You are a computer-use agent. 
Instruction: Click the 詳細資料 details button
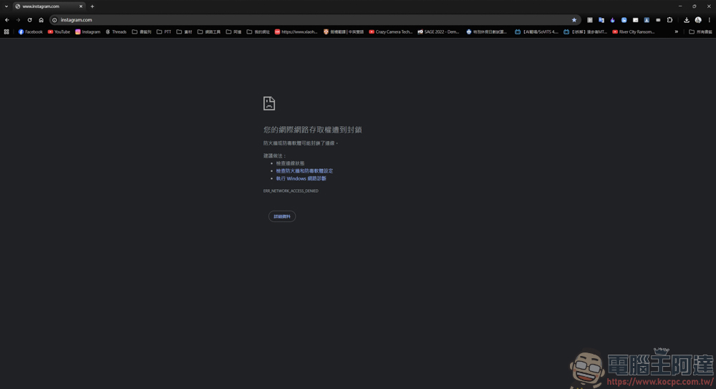pyautogui.click(x=281, y=216)
